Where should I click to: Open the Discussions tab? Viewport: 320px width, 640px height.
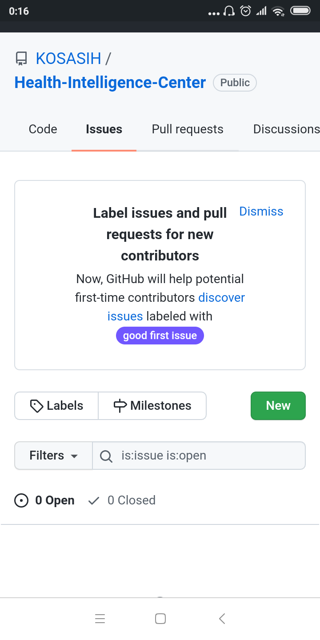pos(286,129)
